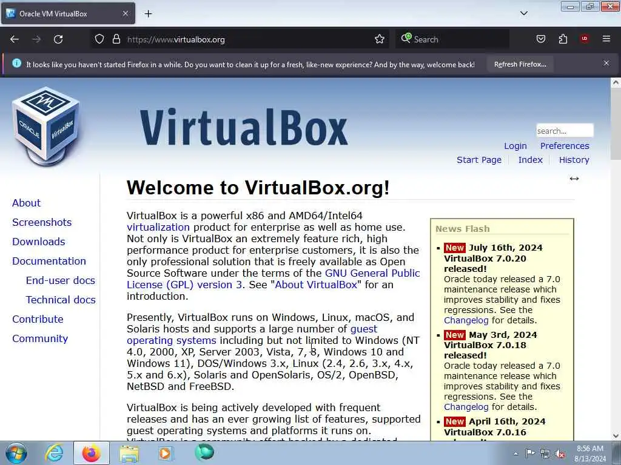This screenshot has height=465, width=621.
Task: Click the page scrollbar up arrow
Action: pos(616,82)
